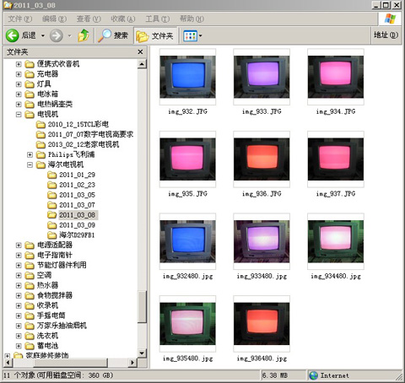
Task: Select the img_934480.jpg thumbnail
Action: click(x=336, y=241)
